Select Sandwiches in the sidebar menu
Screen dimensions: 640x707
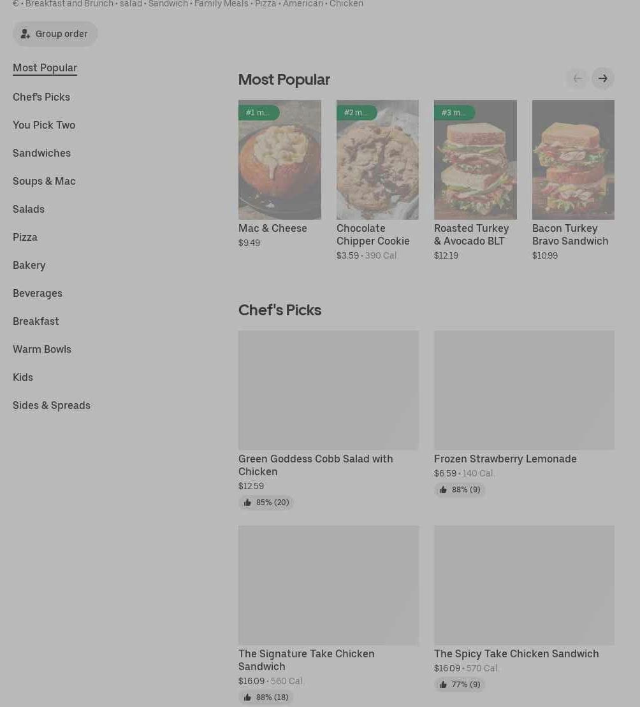[41, 153]
